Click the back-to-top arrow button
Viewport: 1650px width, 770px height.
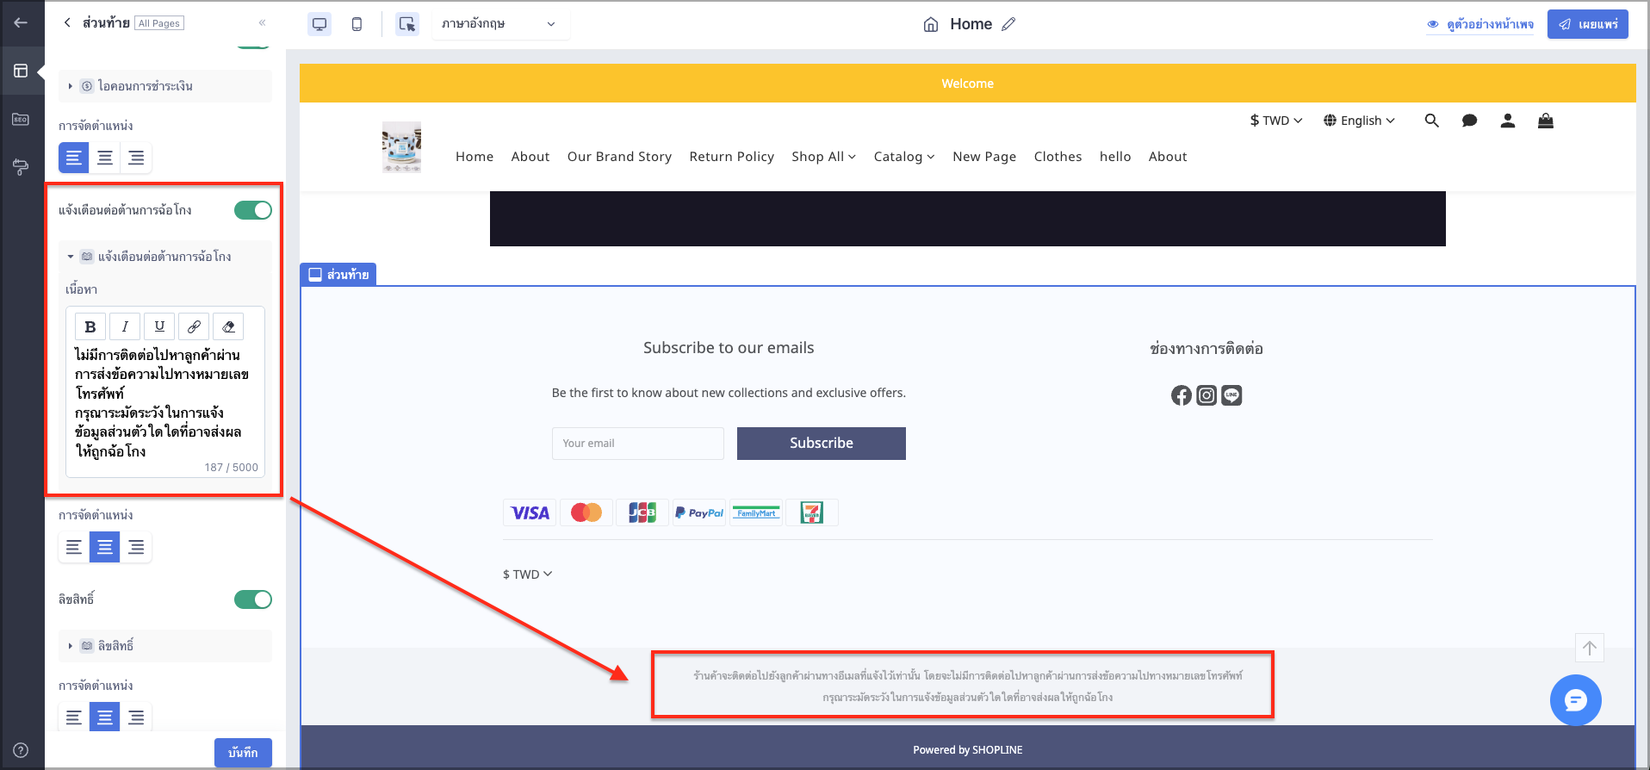(1590, 648)
